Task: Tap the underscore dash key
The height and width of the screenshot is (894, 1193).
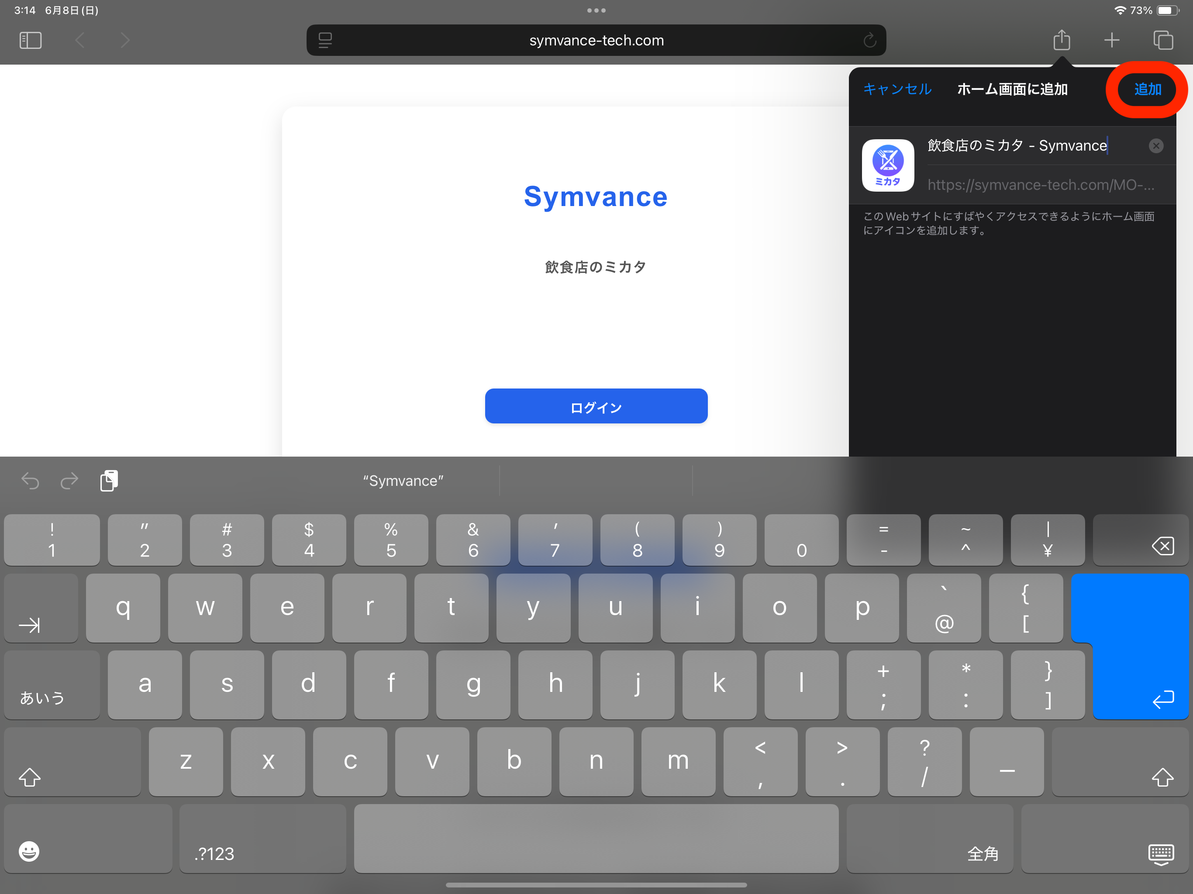Action: click(x=1007, y=761)
